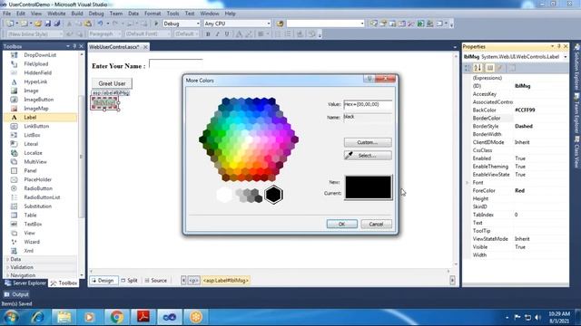
Task: Click the eyedropper Select button in More Colors
Action: [368, 155]
